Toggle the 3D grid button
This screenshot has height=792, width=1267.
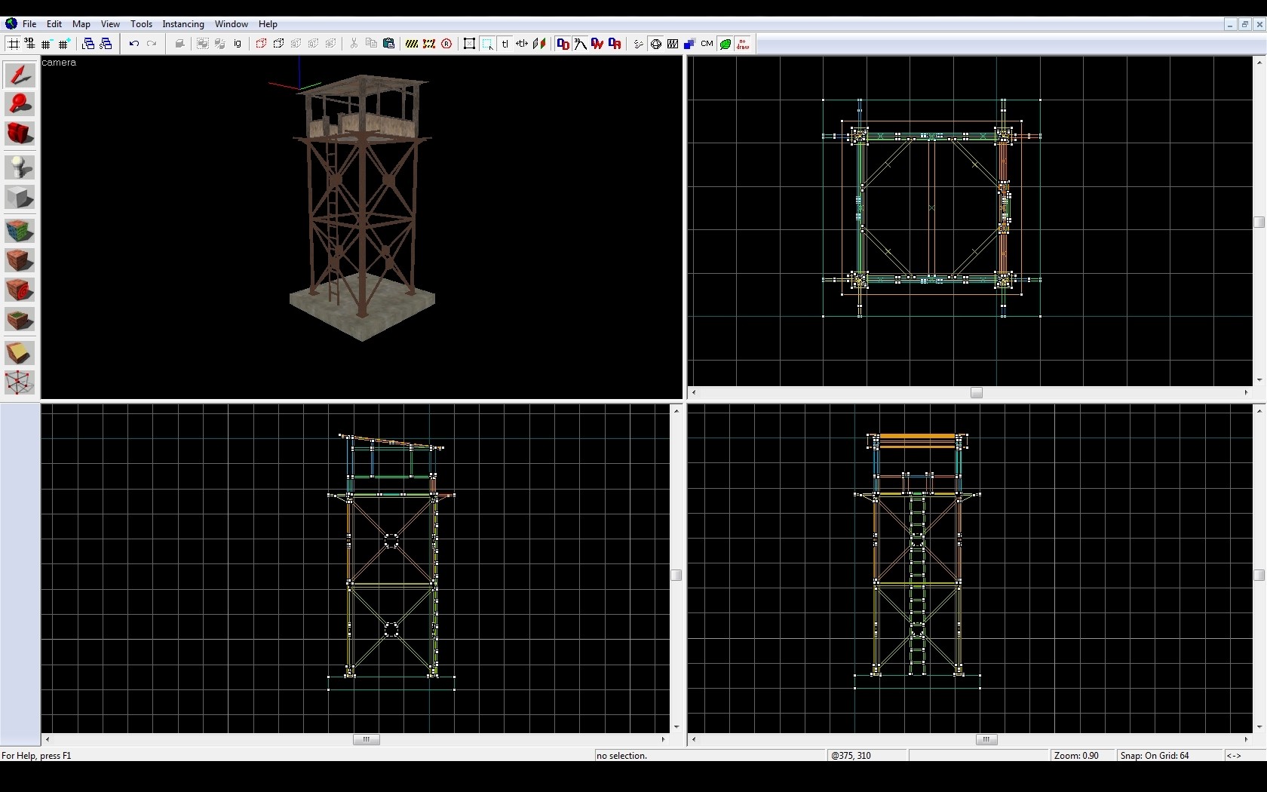click(x=30, y=44)
